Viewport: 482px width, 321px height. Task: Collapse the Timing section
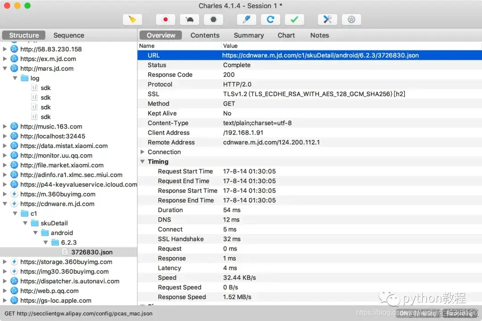point(142,161)
